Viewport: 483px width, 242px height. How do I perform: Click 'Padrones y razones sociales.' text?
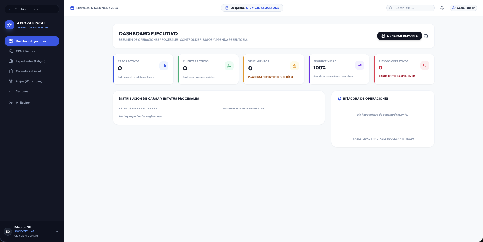click(199, 77)
